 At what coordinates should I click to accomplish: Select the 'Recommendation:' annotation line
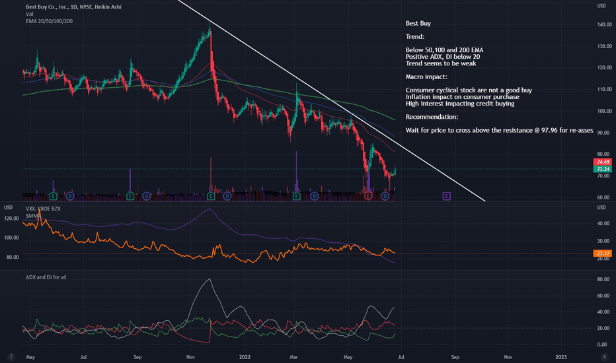432,117
